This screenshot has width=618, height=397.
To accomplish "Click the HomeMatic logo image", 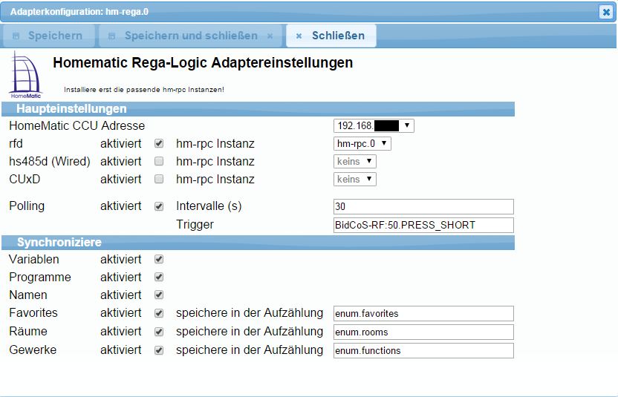I will [25, 75].
